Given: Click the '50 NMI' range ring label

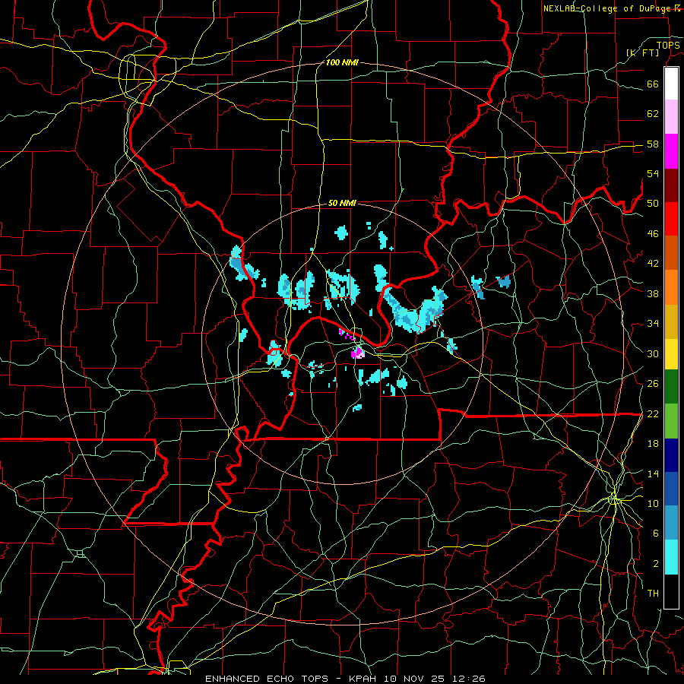Looking at the screenshot, I should click(x=342, y=203).
